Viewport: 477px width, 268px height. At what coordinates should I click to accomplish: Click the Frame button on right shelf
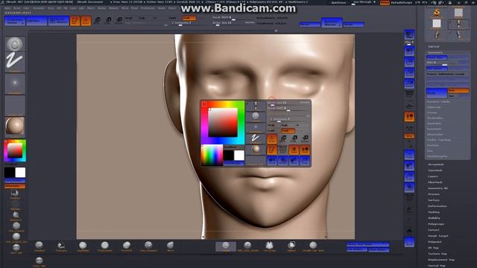click(x=409, y=154)
